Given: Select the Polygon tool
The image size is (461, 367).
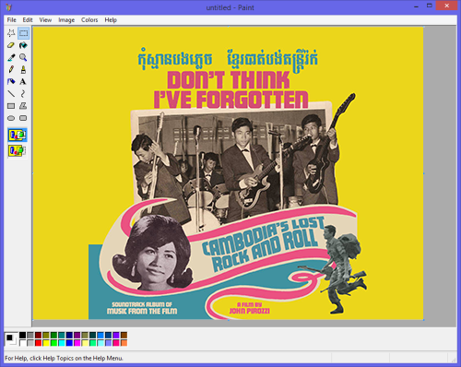Looking at the screenshot, I should [x=23, y=106].
